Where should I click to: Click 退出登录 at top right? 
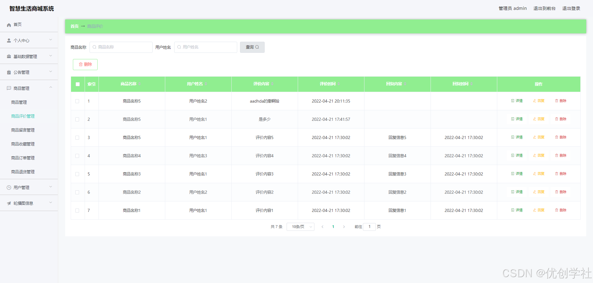point(571,8)
